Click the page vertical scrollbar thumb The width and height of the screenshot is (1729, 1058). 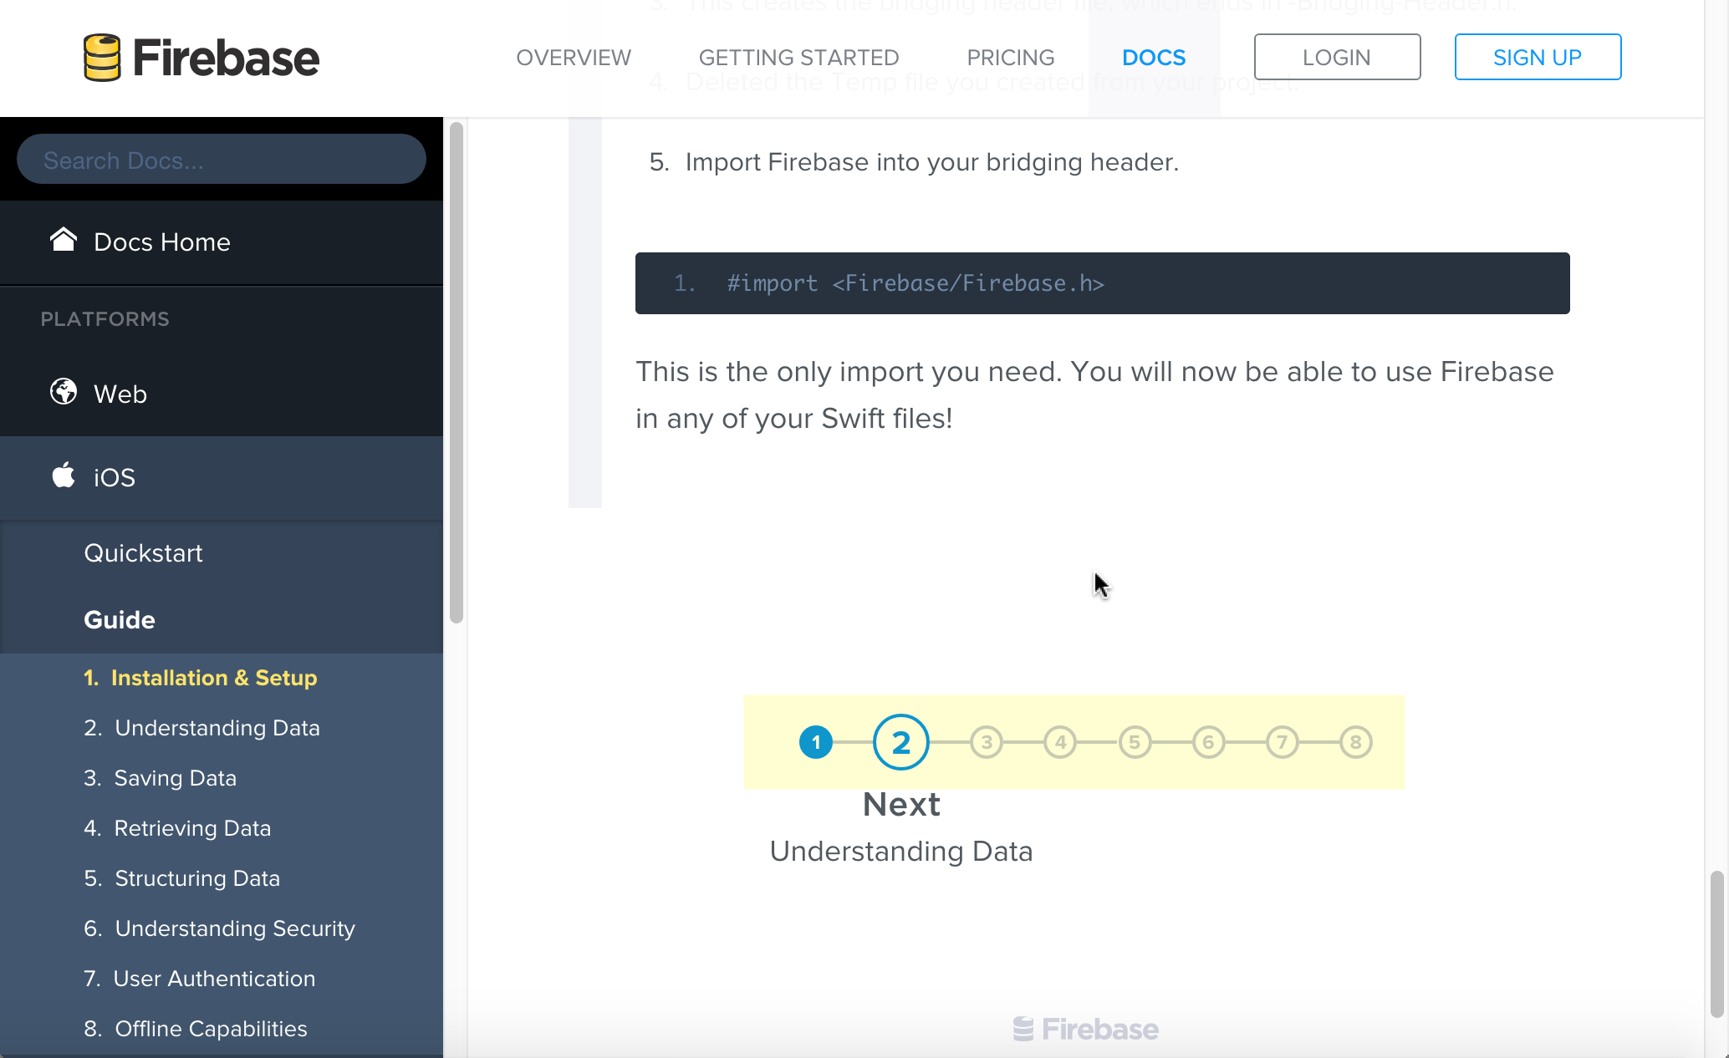[1716, 944]
